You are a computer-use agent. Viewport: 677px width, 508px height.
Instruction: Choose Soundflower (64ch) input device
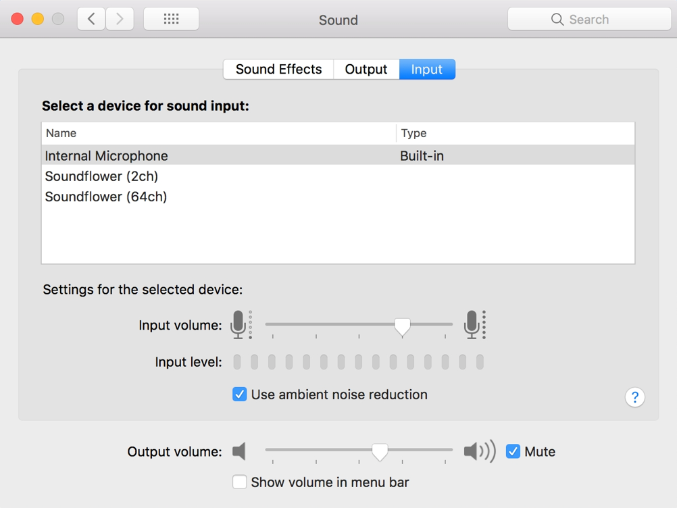pos(106,197)
